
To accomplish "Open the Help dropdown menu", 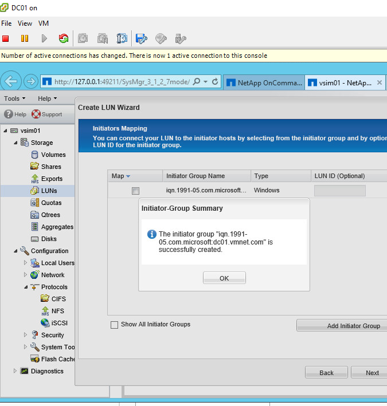I will tap(47, 98).
